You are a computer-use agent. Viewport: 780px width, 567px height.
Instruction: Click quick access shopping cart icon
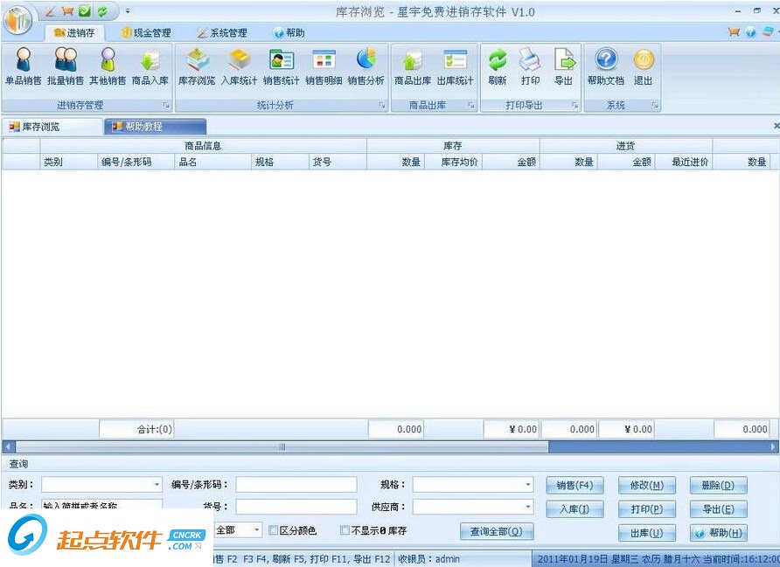pos(67,11)
